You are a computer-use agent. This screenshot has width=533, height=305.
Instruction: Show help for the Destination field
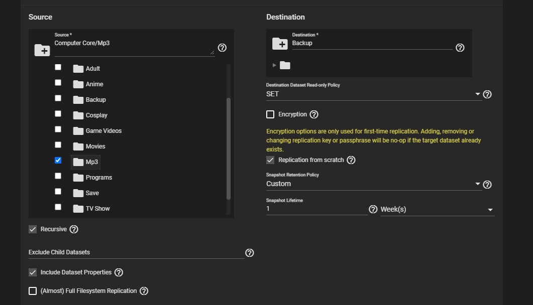(460, 48)
